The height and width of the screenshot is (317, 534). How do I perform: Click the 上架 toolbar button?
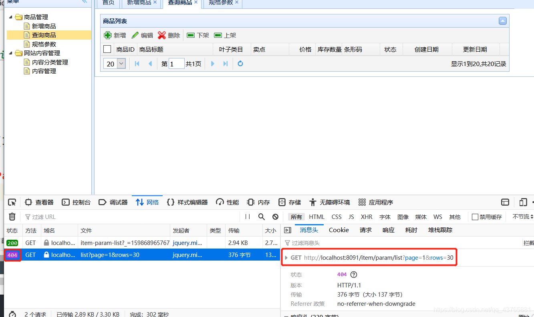tap(225, 35)
